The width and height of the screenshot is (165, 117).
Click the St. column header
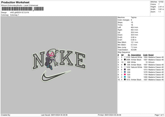click(129, 55)
